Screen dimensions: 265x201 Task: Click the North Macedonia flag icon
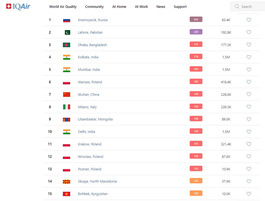coord(66,181)
